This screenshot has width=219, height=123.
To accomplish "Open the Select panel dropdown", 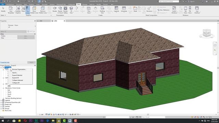I will (3, 15).
